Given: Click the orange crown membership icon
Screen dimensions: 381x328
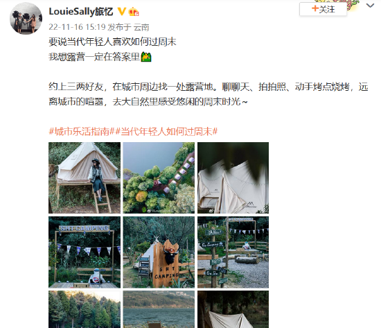Looking at the screenshot, I should coord(134,11).
